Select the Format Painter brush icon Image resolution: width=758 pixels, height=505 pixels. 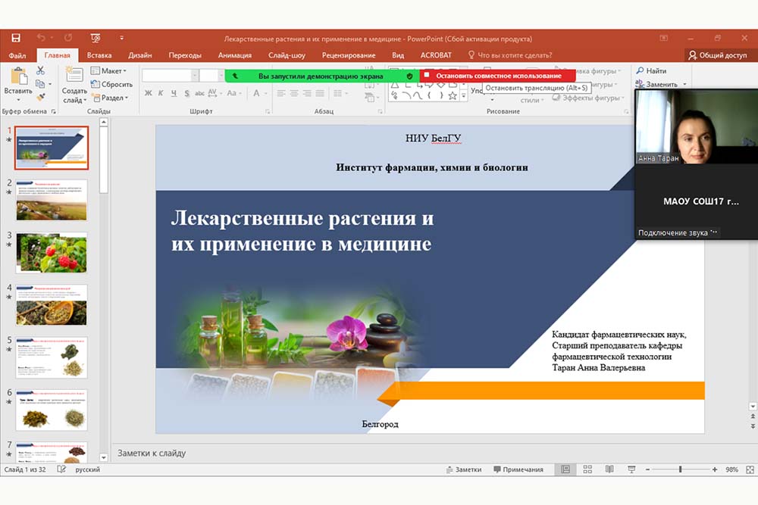40,96
